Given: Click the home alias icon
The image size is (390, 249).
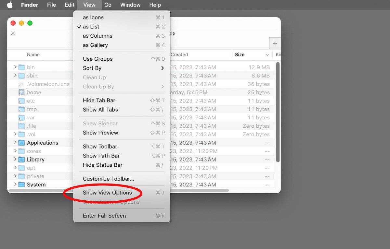Looking at the screenshot, I should pyautogui.click(x=21, y=92).
